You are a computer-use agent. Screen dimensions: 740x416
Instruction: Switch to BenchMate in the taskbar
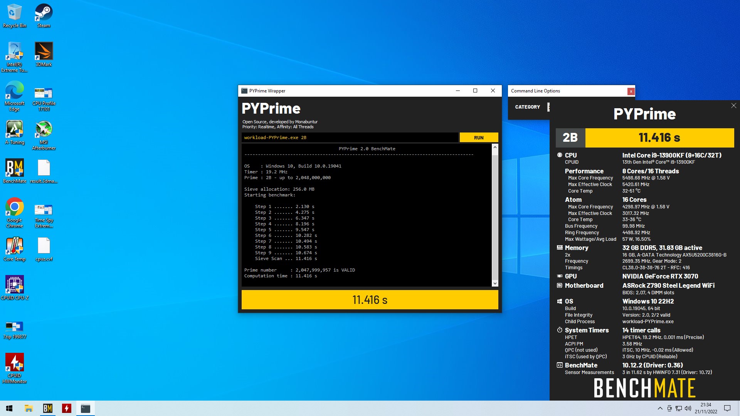[47, 408]
